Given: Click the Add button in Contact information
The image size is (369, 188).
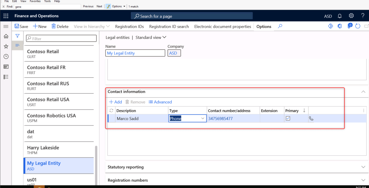Looking at the screenshot, I should [115, 102].
